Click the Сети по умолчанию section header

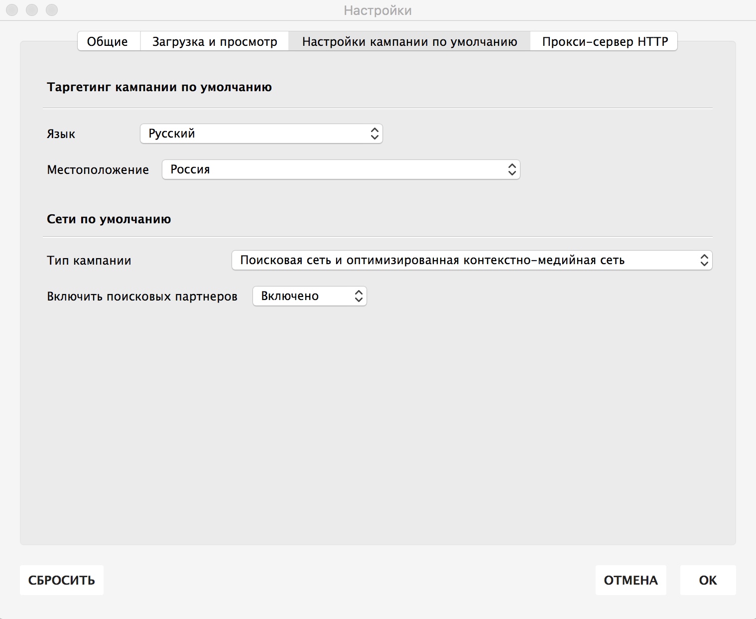109,219
